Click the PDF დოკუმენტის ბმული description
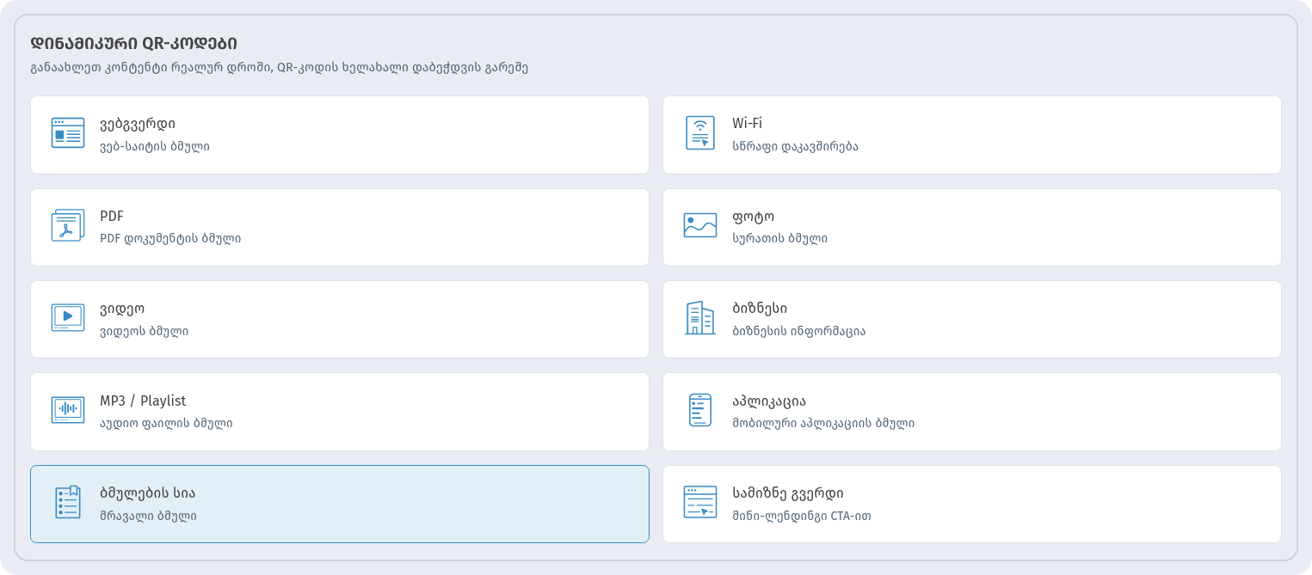The height and width of the screenshot is (575, 1312). click(x=170, y=238)
